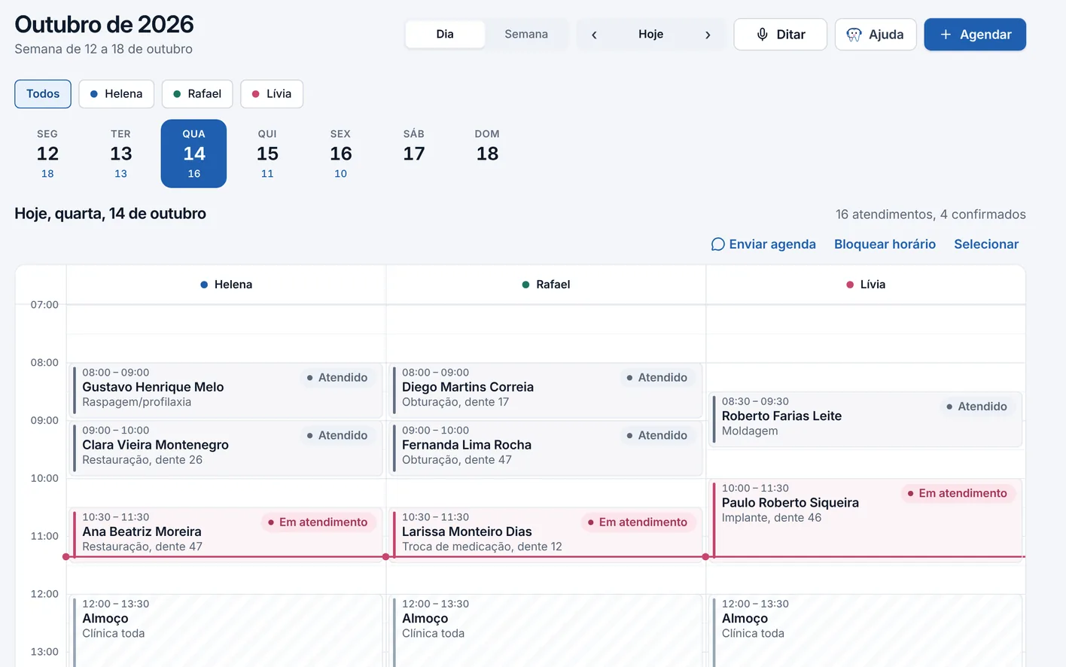This screenshot has height=667, width=1066.
Task: Click the plus icon in Agendar
Action: tap(946, 35)
